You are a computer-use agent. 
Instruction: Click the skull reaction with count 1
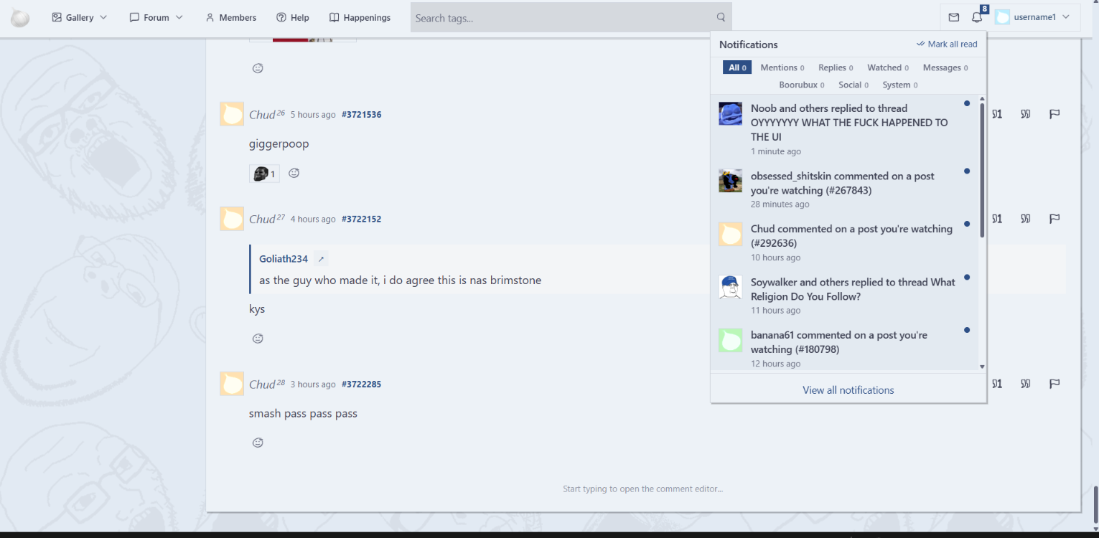(x=264, y=174)
